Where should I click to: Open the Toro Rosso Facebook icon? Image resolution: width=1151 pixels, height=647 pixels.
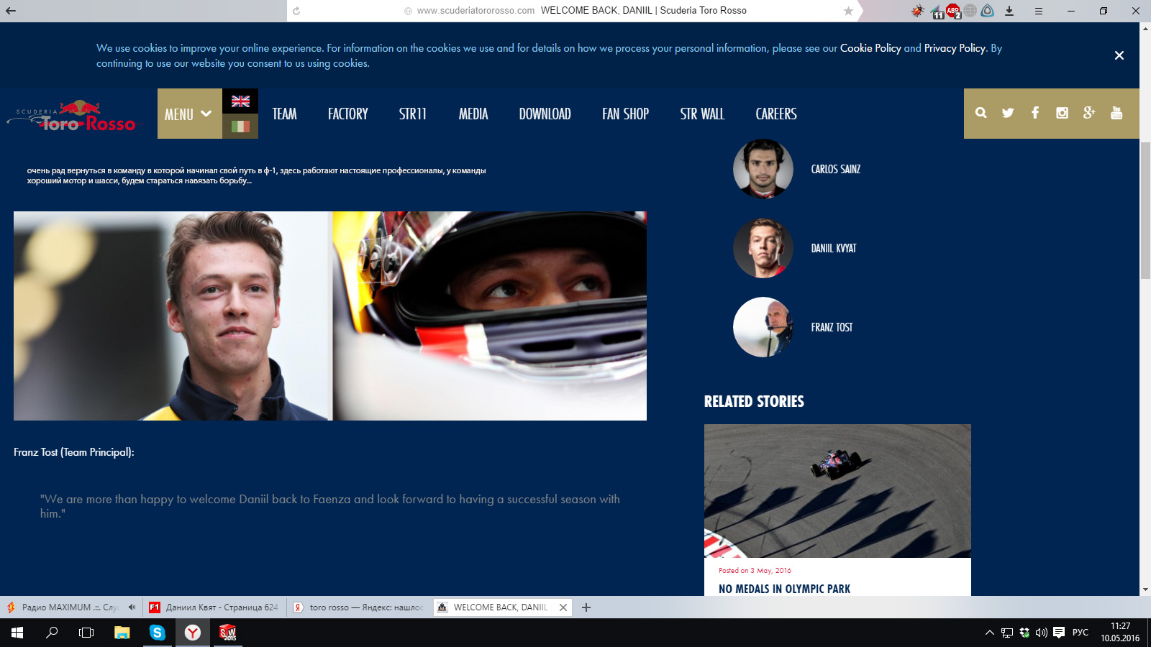[1035, 113]
